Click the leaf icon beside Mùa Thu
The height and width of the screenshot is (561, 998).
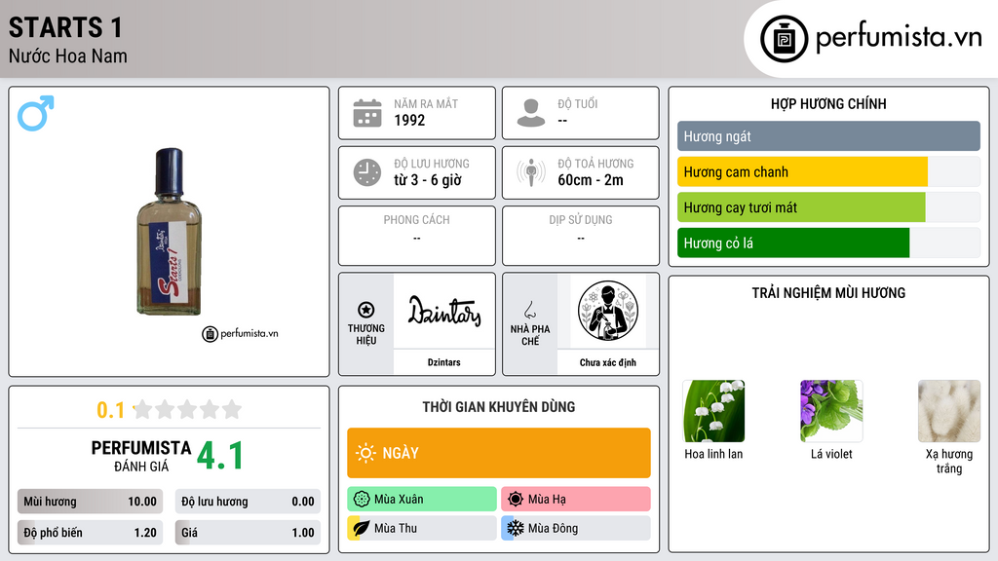[x=362, y=528]
